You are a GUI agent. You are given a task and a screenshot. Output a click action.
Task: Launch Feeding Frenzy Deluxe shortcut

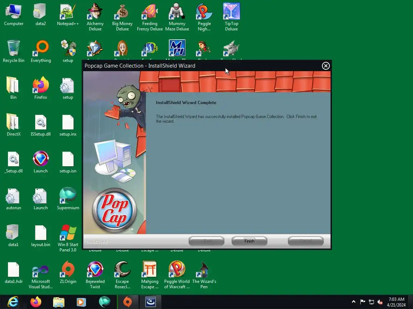[x=149, y=18]
